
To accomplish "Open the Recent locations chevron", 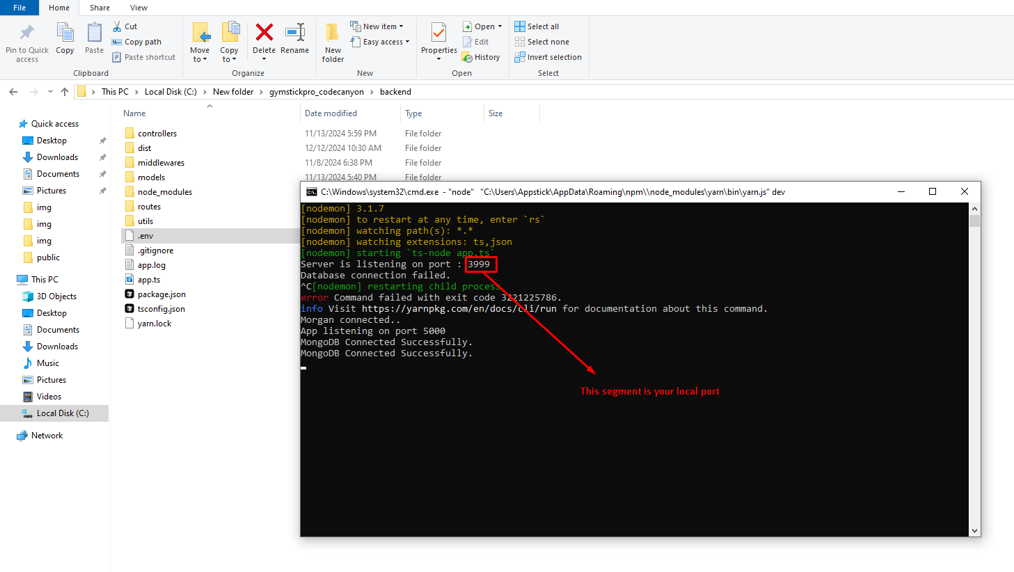I will pyautogui.click(x=50, y=92).
